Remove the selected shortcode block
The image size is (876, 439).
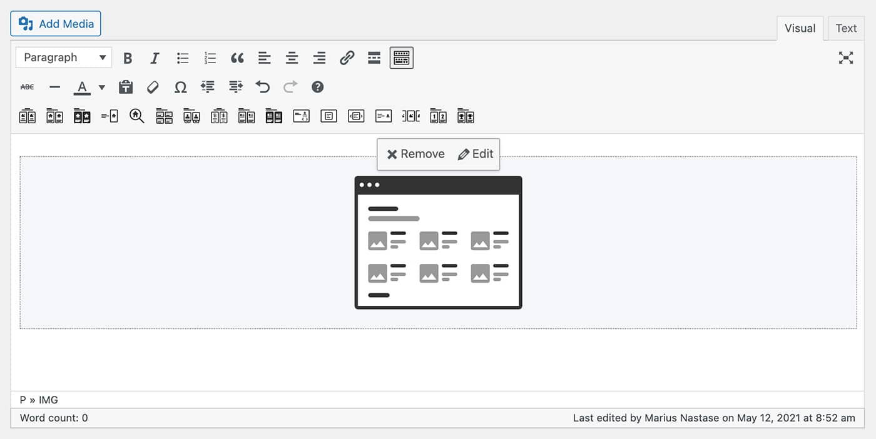pos(415,154)
